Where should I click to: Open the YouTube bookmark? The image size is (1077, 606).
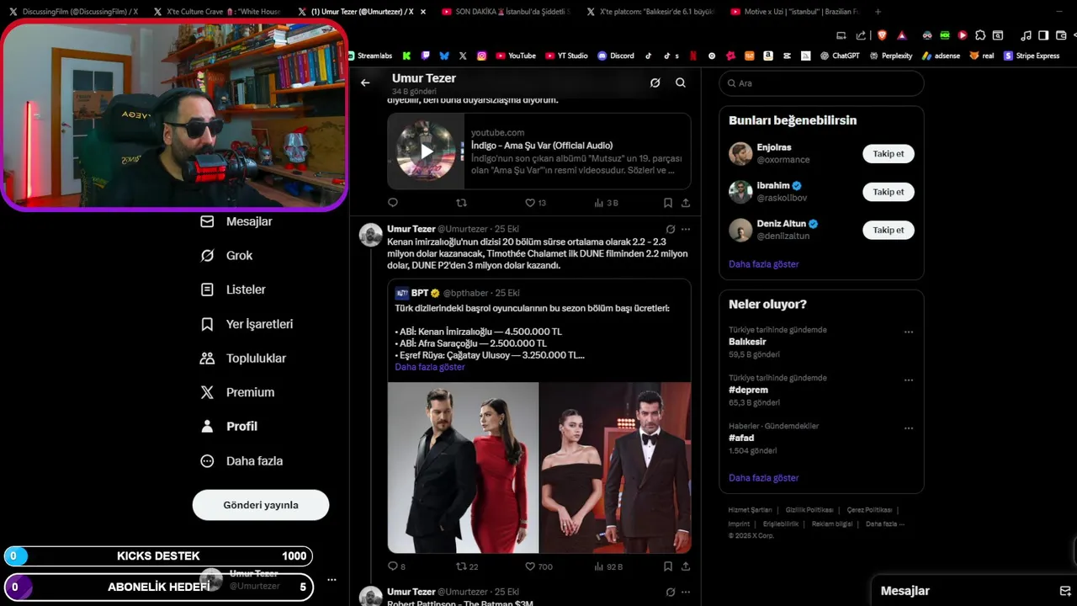click(516, 56)
